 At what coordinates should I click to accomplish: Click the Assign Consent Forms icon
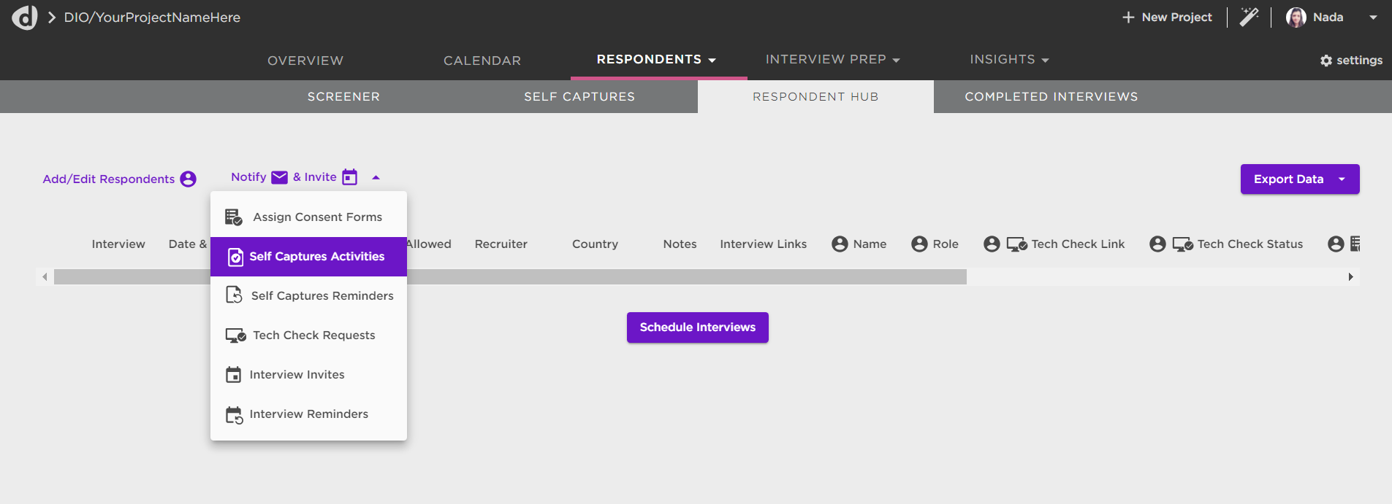click(x=234, y=217)
